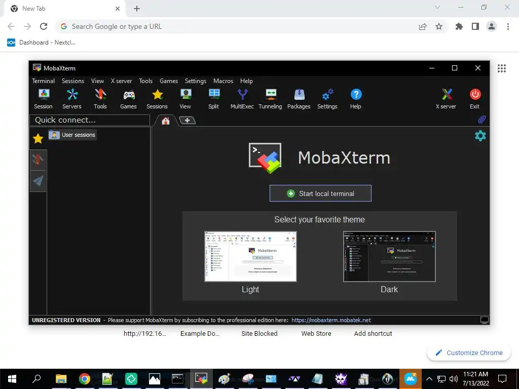Viewport: 519px width, 389px height.
Task: Select the Tools sidebar tab icon
Action: tap(38, 160)
